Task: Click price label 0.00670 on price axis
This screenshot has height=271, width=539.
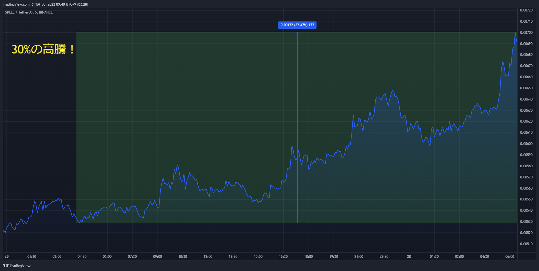Action: coord(526,66)
